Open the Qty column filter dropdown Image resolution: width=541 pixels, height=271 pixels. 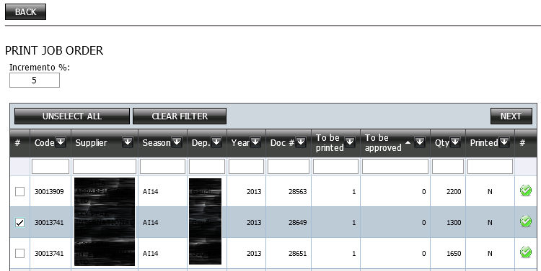click(x=455, y=142)
